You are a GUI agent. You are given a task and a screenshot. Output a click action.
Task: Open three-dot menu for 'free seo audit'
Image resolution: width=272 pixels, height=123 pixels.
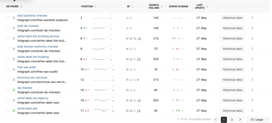coord(252,69)
